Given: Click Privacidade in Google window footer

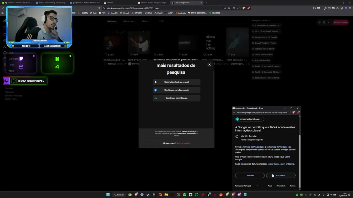Looking at the screenshot, I should coord(281,186).
